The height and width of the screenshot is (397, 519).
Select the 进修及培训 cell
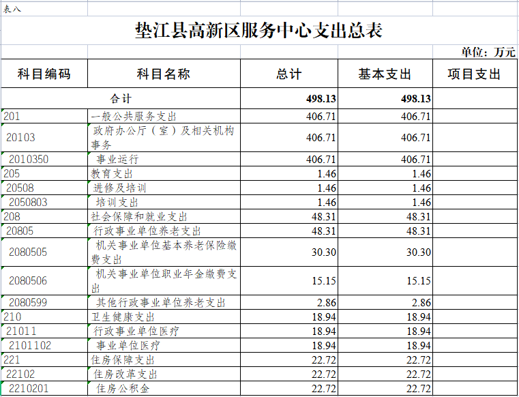(164, 188)
